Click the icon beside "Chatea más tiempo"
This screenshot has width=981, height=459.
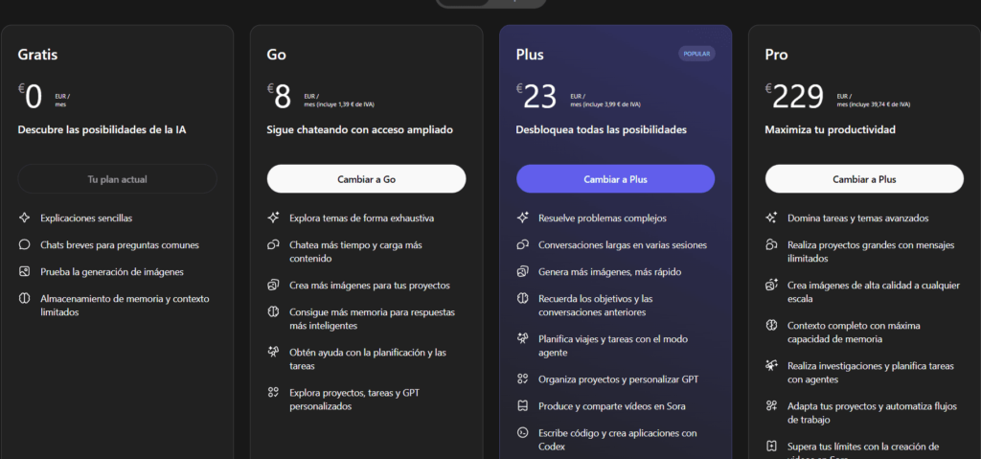273,245
